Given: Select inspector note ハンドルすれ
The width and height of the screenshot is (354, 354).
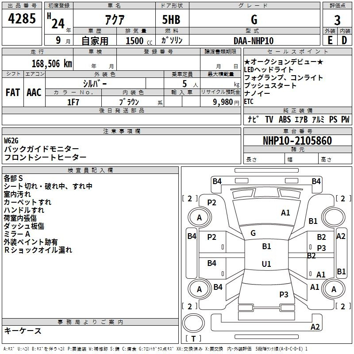Looking at the screenshot, I should tap(24, 210).
